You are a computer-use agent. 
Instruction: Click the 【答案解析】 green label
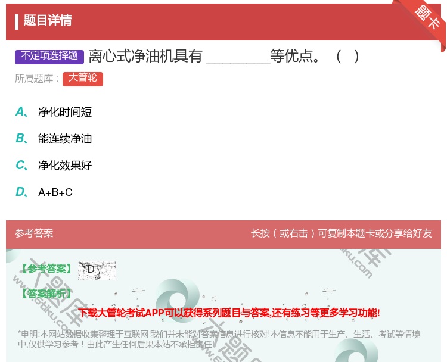click(x=46, y=294)
